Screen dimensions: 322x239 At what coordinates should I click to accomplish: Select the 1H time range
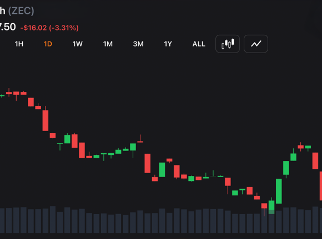pos(19,44)
